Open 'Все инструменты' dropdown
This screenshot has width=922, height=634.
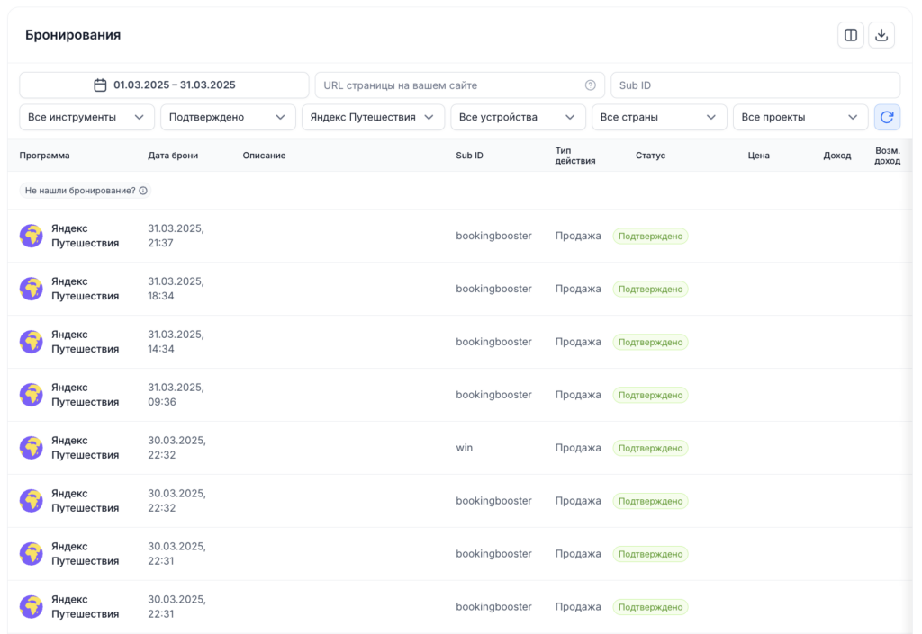point(87,117)
